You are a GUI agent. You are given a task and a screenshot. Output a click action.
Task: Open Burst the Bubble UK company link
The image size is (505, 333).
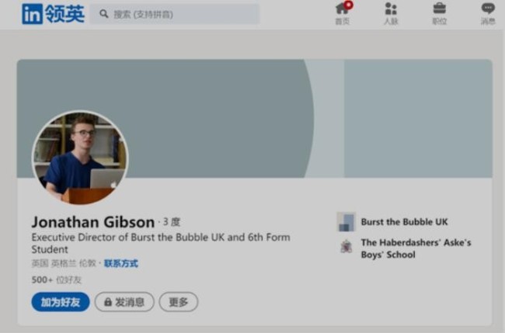click(404, 222)
